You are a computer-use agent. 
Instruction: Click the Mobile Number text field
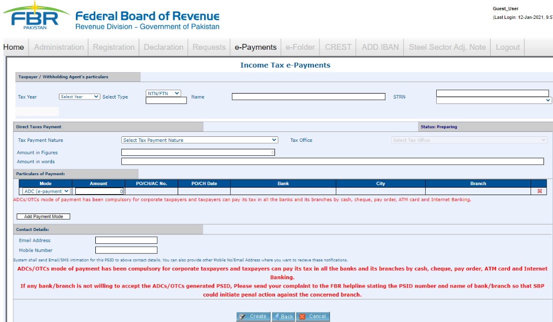[126, 250]
